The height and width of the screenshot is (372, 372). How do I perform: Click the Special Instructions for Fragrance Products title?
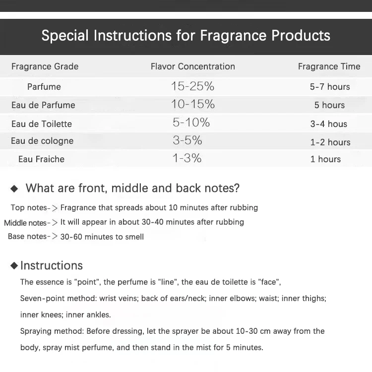point(186,36)
